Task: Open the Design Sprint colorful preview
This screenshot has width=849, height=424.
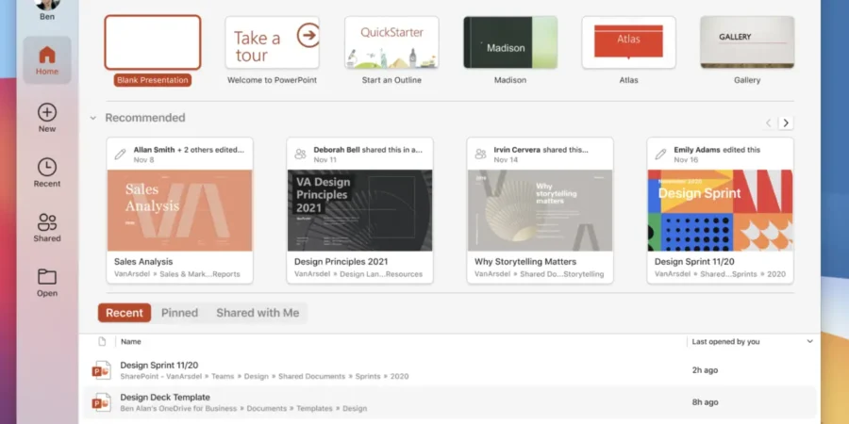Action: point(720,210)
